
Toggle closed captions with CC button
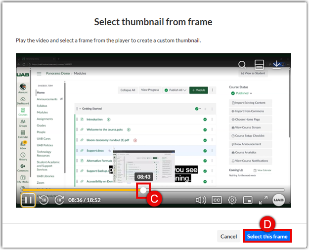(217, 200)
